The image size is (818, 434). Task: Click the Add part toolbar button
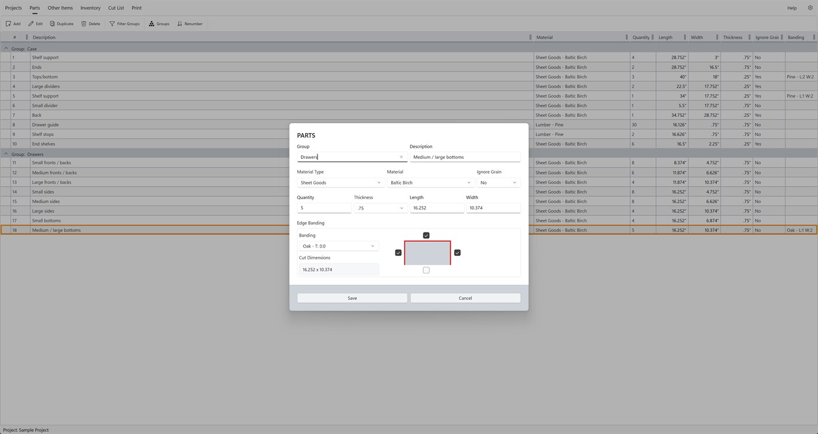point(13,24)
